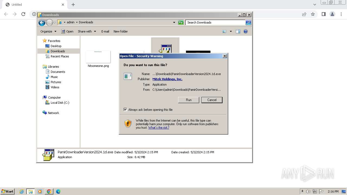Show hidden system tray icons
The width and height of the screenshot is (347, 195).
302,191
